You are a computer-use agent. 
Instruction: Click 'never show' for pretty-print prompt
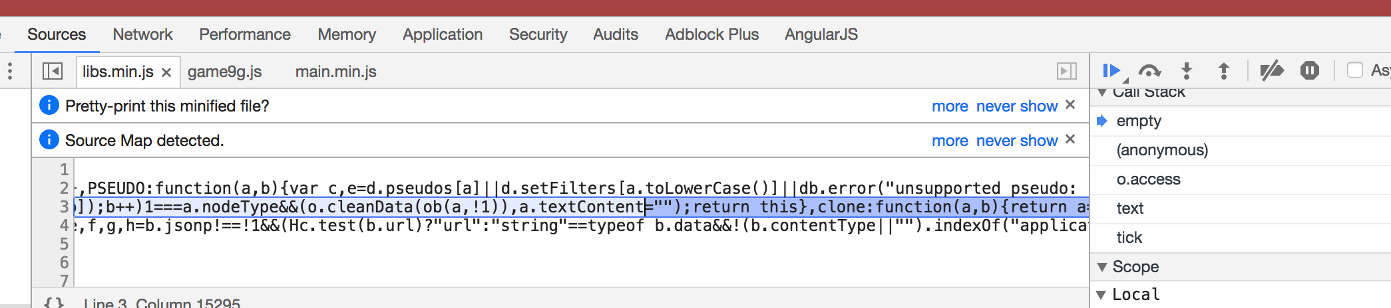tap(1016, 106)
